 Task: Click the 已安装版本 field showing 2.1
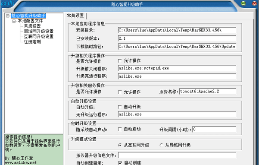177,38
